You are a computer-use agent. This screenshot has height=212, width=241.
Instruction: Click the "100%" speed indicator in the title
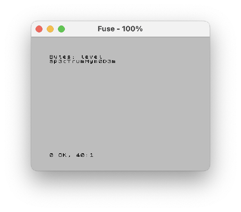tap(132, 29)
